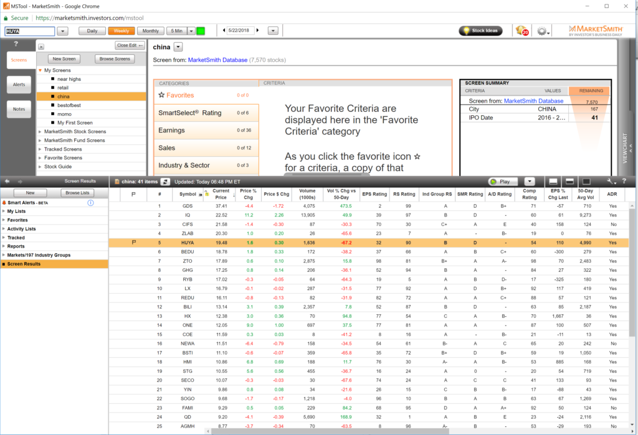Image resolution: width=638 pixels, height=435 pixels.
Task: Switch to the full panel layout icon
Action: 586,181
